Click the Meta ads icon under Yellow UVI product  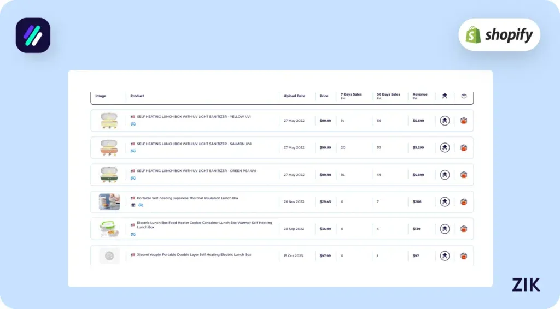[x=133, y=124]
